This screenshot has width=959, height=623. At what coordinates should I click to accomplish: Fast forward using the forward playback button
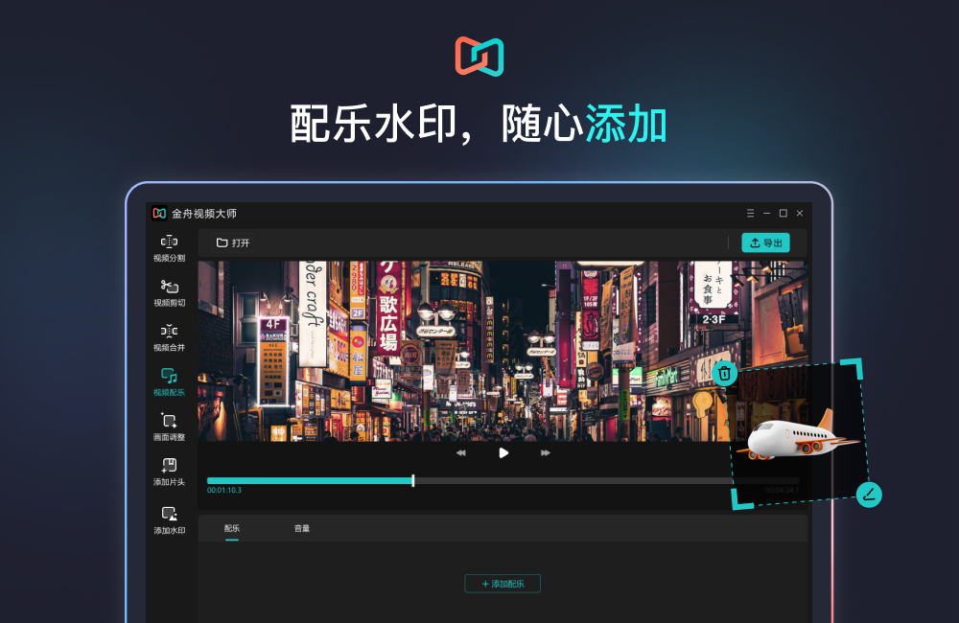(546, 452)
